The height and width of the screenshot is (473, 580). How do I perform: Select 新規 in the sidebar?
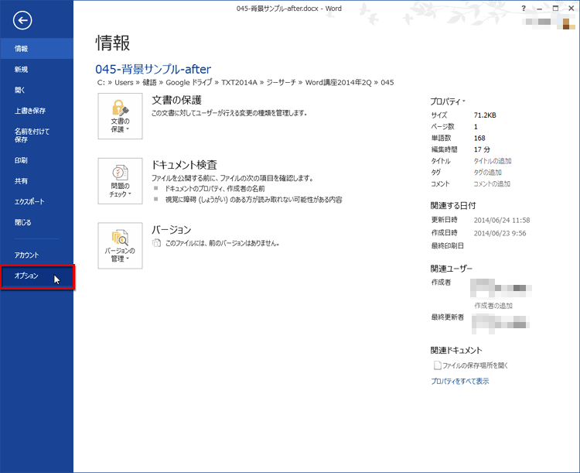36,69
